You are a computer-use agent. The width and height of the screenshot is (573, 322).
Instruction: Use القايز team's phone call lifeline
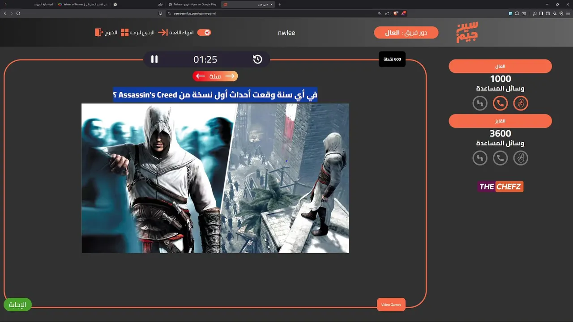(x=500, y=158)
